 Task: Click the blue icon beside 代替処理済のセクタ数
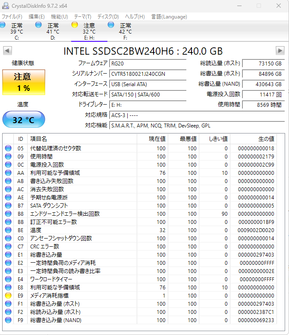8,148
